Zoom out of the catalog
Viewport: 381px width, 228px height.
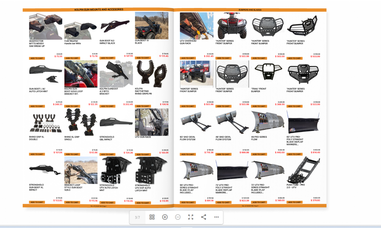tap(178, 217)
